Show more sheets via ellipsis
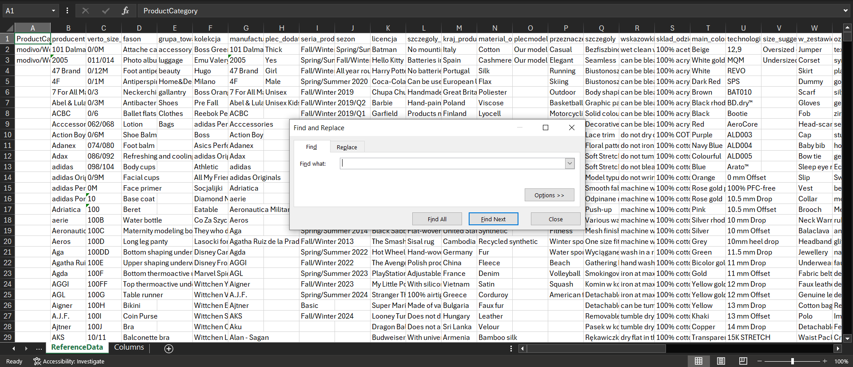The height and width of the screenshot is (367, 853). pos(39,349)
